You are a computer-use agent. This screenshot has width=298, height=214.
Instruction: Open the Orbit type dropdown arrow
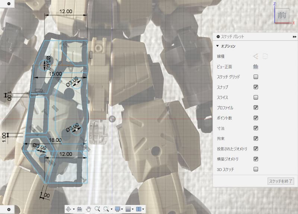pos(74,209)
